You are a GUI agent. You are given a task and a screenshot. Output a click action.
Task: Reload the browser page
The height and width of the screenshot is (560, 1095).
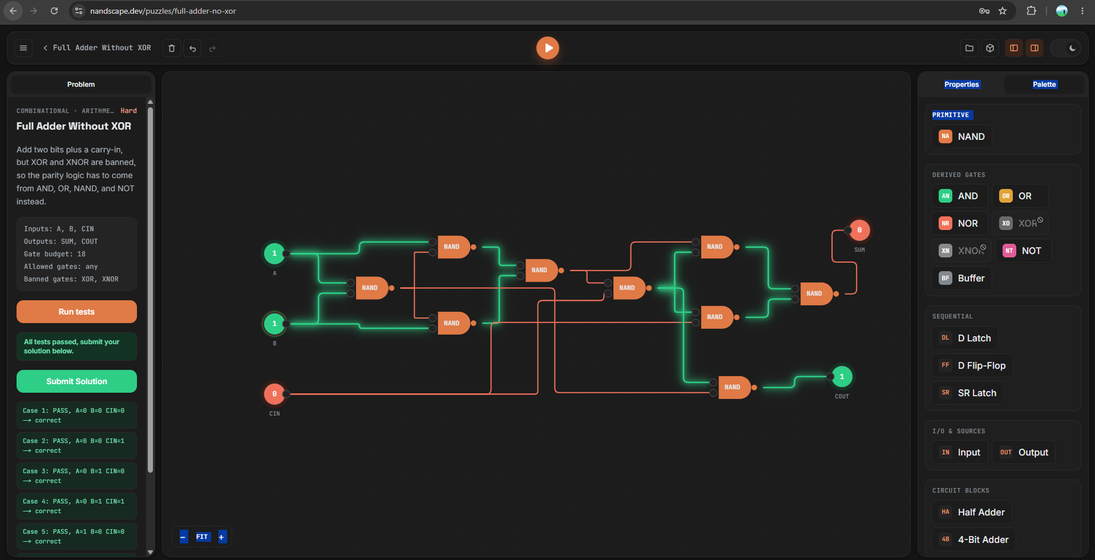tap(54, 11)
